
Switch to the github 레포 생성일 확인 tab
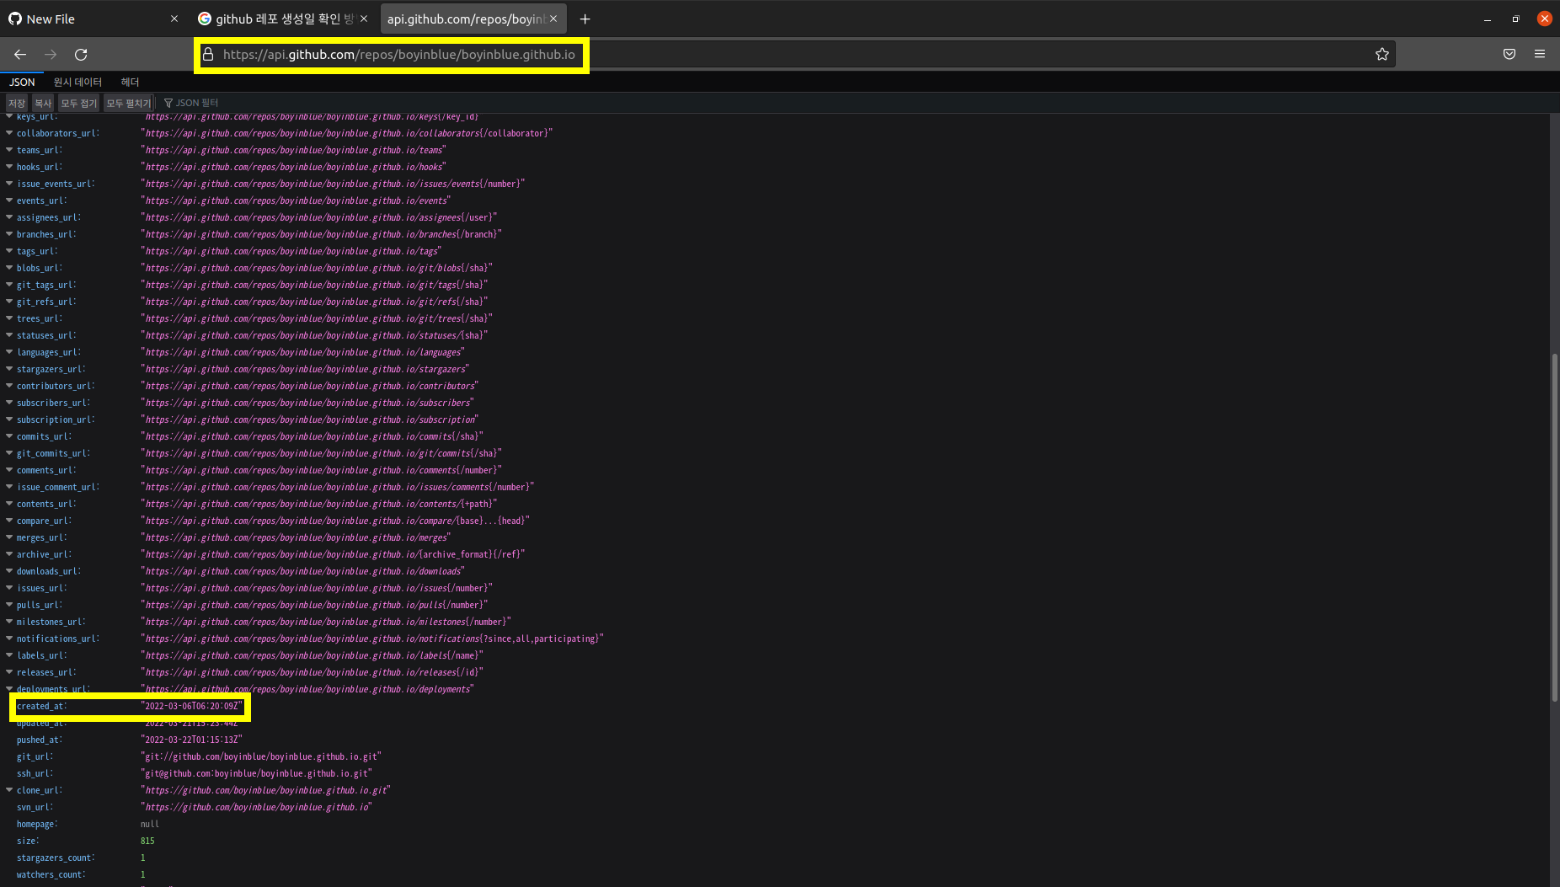(x=284, y=19)
